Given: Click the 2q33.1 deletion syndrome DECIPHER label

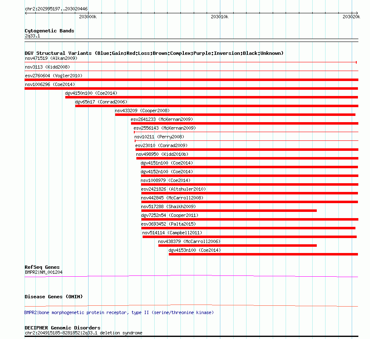Looking at the screenshot, I should click(84, 333).
